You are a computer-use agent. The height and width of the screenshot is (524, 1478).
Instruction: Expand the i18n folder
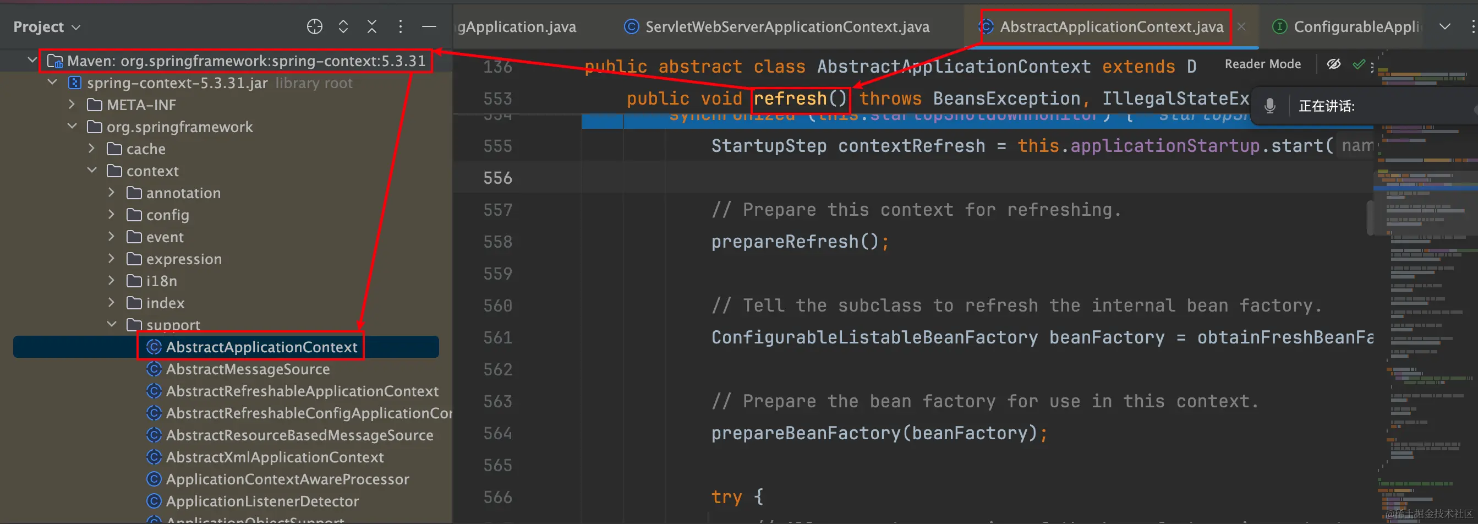(x=112, y=281)
